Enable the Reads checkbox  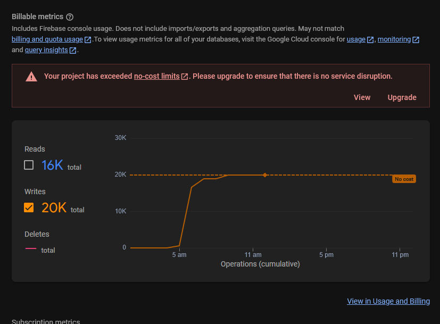(x=29, y=165)
